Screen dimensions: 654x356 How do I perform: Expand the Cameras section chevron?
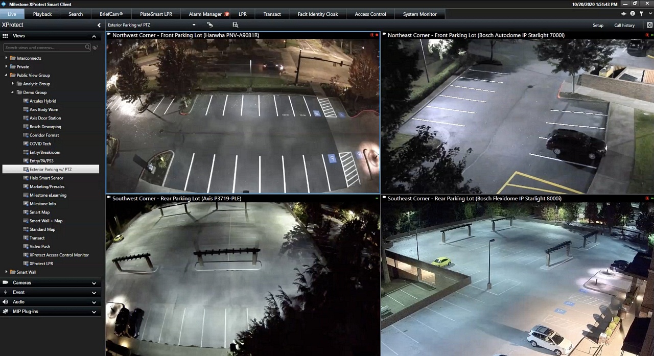tap(94, 283)
